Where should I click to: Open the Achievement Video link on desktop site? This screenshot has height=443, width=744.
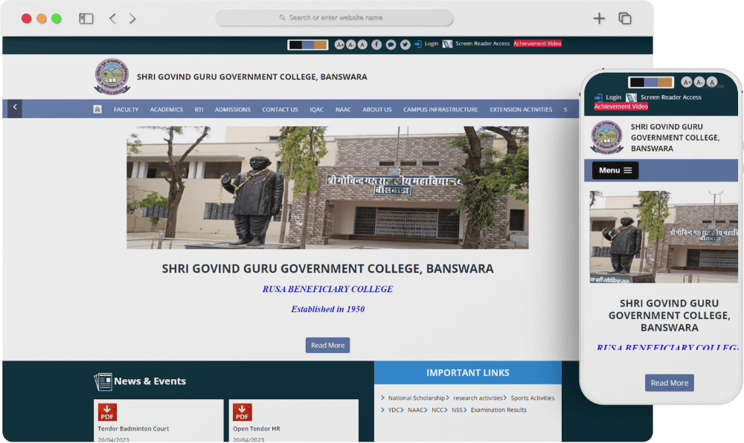click(537, 44)
